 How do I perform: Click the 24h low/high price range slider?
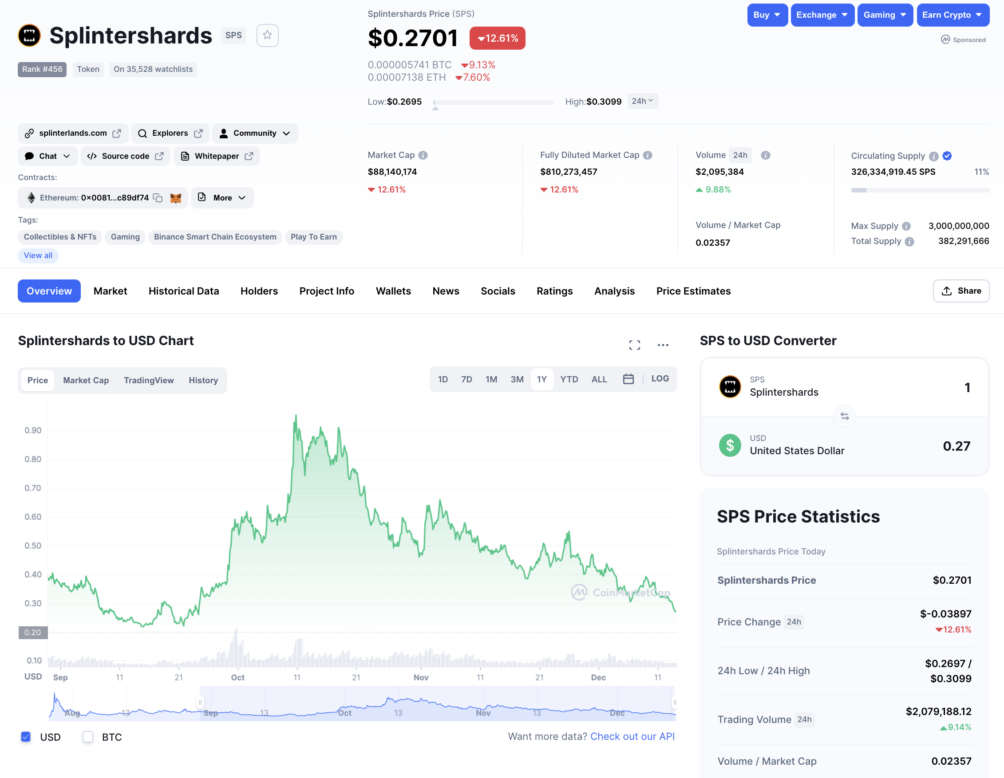(x=493, y=102)
